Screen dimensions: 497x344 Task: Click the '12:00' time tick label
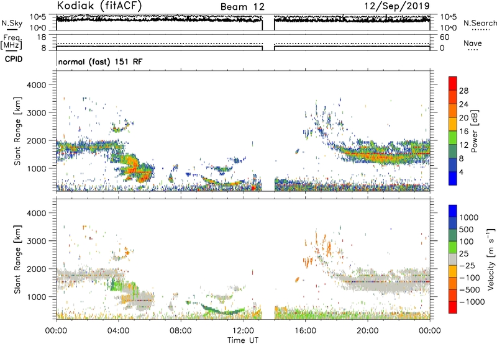243,331
